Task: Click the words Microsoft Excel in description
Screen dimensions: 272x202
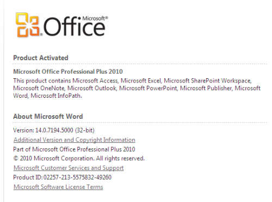Action: click(x=141, y=80)
